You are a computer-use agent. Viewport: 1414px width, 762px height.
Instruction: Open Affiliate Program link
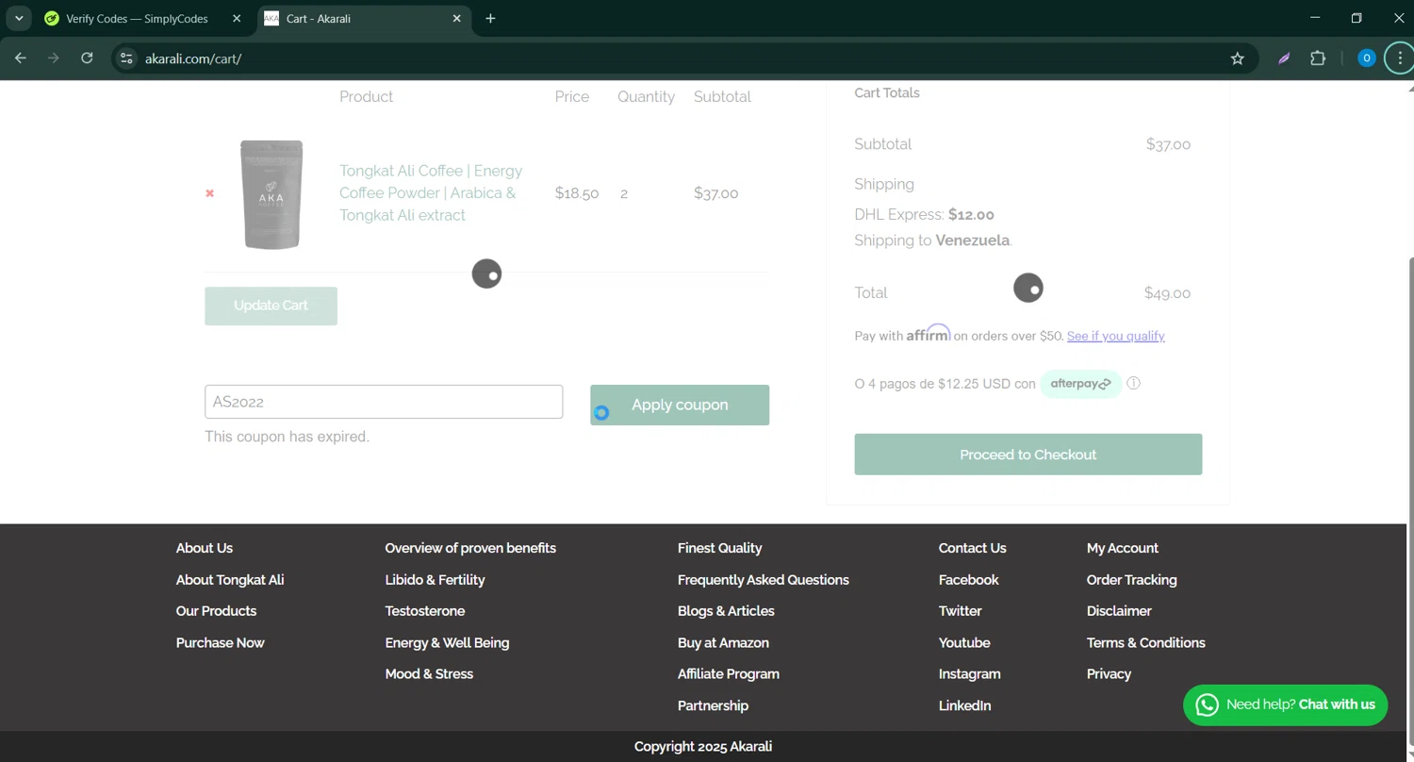tap(728, 674)
